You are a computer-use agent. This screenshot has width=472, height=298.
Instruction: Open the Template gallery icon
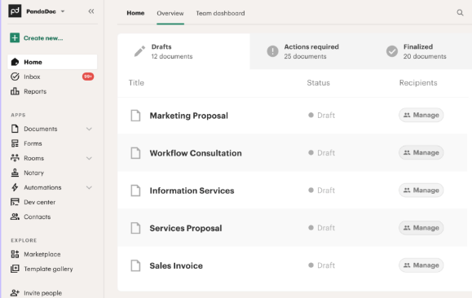[15, 269]
